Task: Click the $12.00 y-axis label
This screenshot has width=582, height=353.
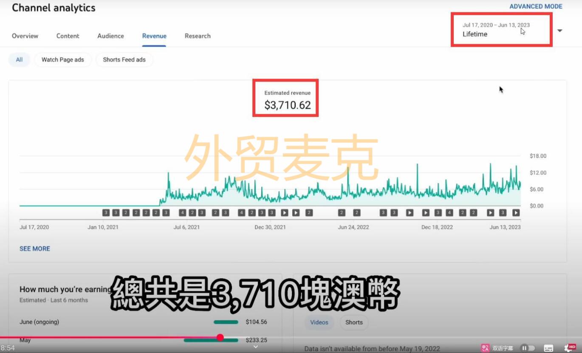Action: (538, 172)
